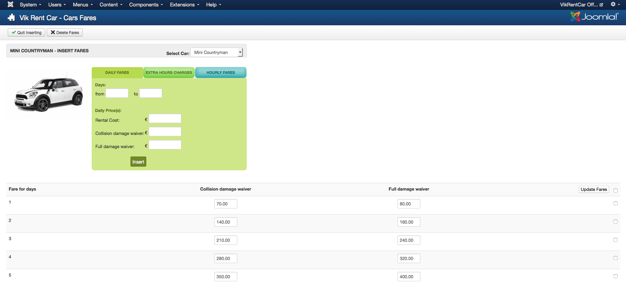Switch to the Extra Hours Charges tab
Viewport: 626px width, 285px height.
[x=169, y=73]
